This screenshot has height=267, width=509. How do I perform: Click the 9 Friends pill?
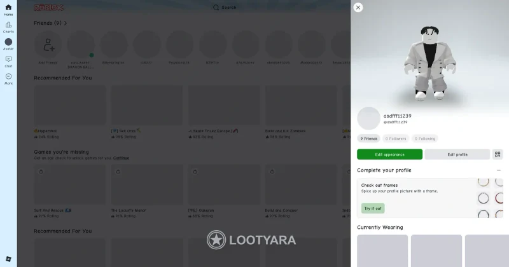[369, 139]
